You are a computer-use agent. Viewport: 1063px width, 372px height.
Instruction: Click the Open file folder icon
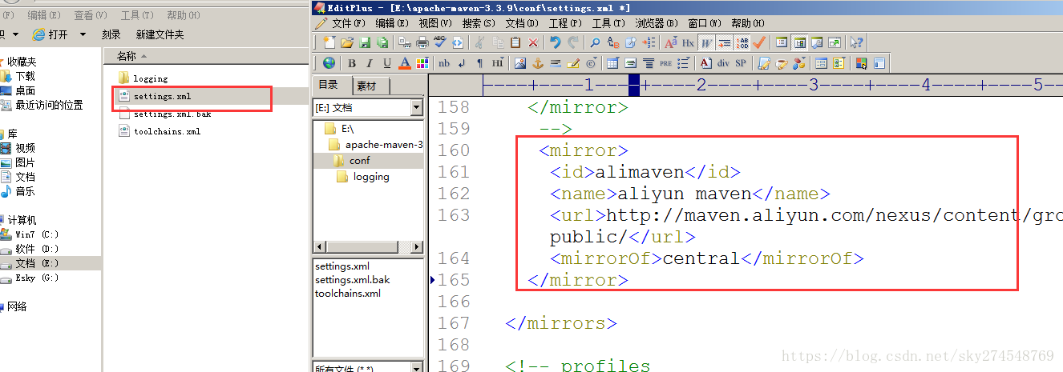tap(347, 42)
